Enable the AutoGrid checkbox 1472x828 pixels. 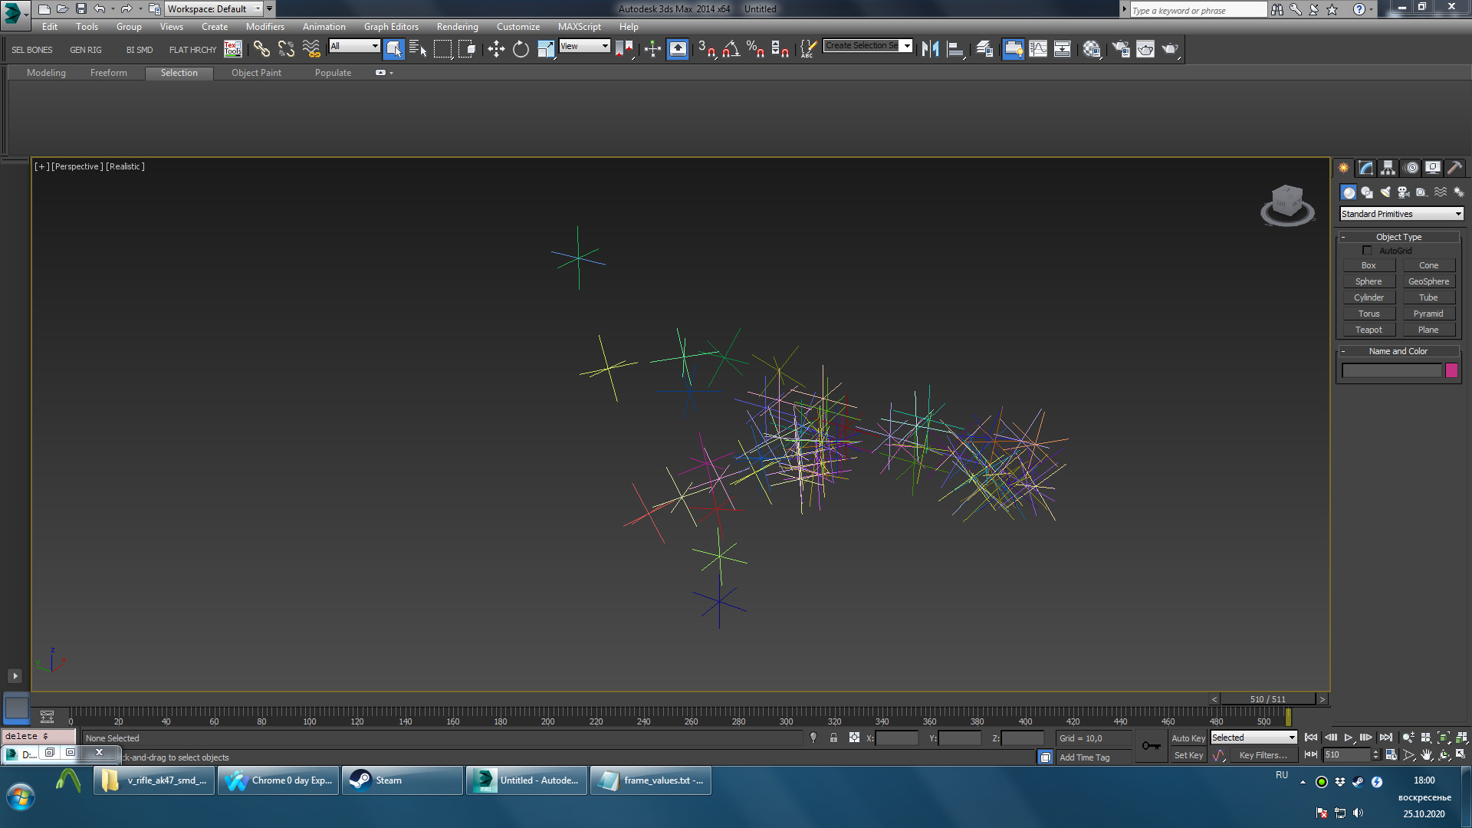[x=1367, y=251]
